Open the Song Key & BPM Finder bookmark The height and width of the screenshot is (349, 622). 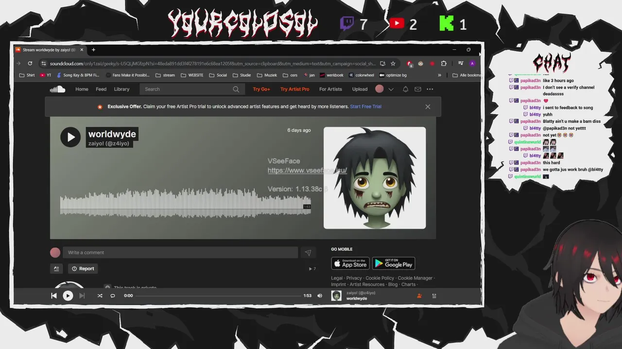(78, 75)
